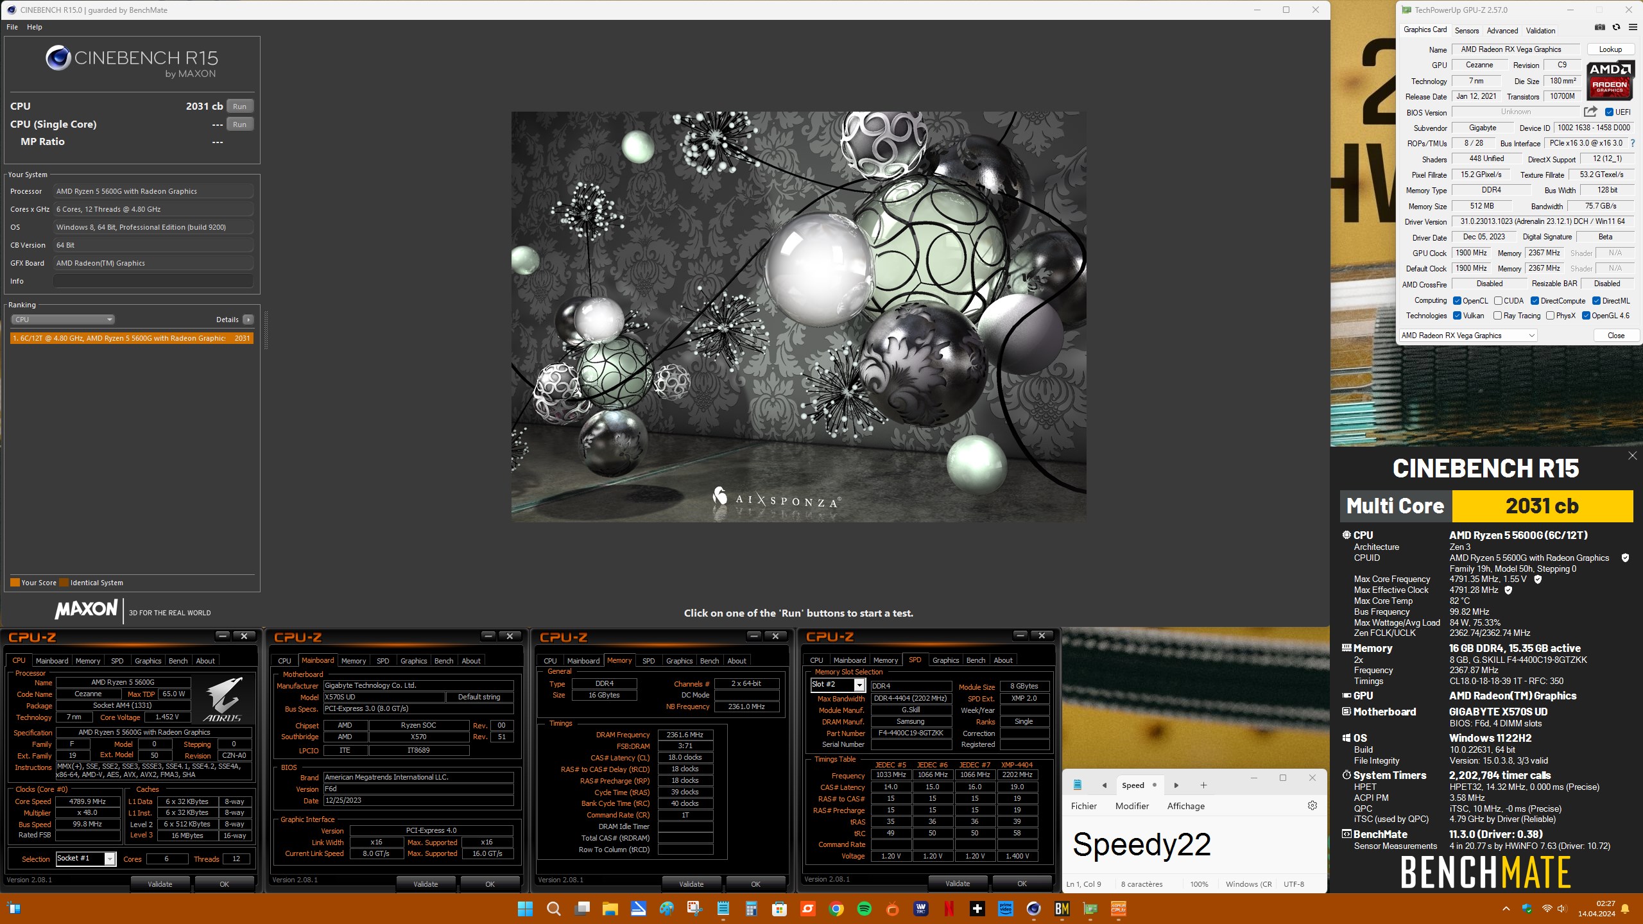Viewport: 1643px width, 924px height.
Task: Toggle the OpenGL 4.6 checkbox
Action: tap(1586, 316)
